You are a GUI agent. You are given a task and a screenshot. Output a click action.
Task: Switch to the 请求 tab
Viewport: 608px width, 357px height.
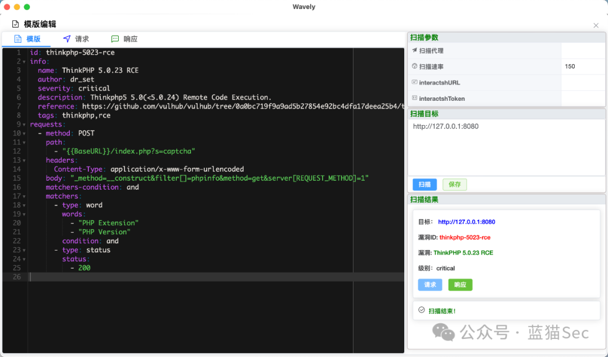(75, 39)
